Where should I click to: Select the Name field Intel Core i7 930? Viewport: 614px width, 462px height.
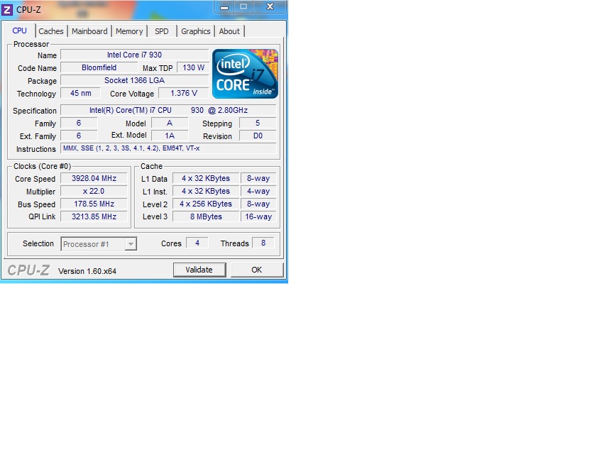[134, 55]
